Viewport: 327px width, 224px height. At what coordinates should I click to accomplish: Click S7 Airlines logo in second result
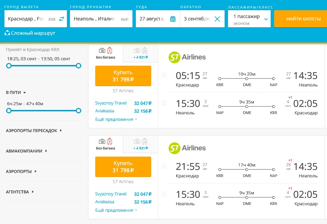(x=187, y=148)
